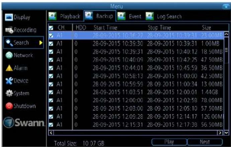Image resolution: width=231 pixels, height=147 pixels.
Task: Select the Search magnifier icon
Action: [9, 43]
